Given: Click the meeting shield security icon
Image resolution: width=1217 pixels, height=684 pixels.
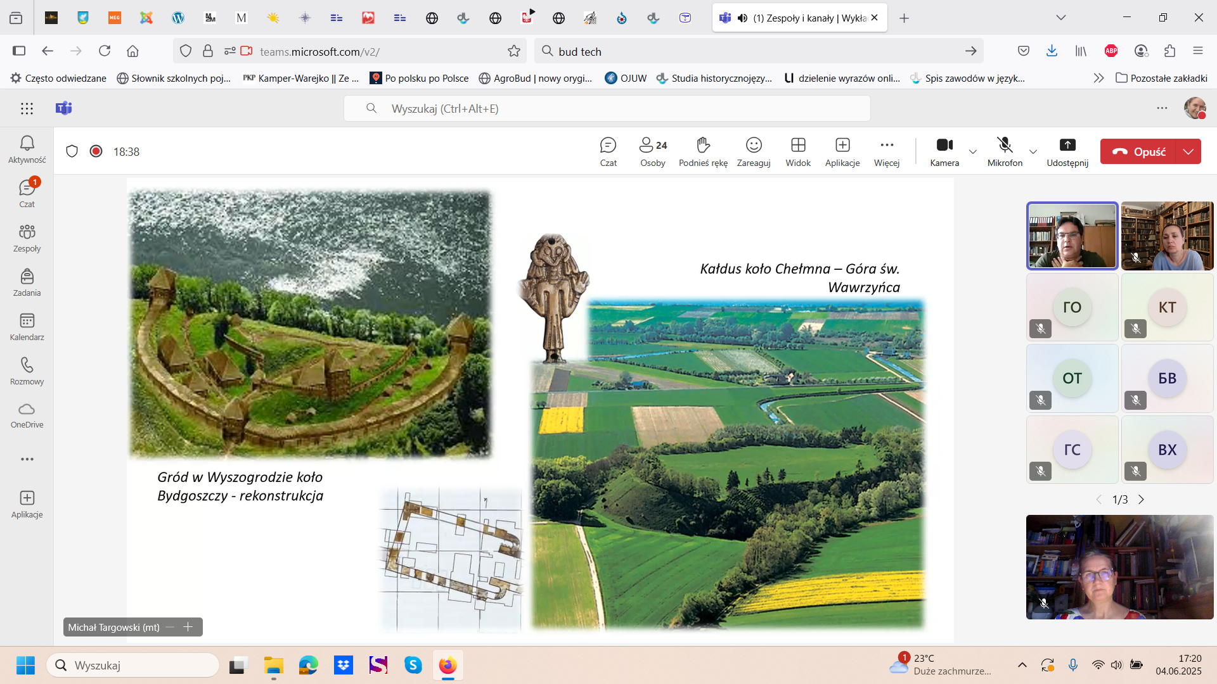Looking at the screenshot, I should [x=72, y=151].
